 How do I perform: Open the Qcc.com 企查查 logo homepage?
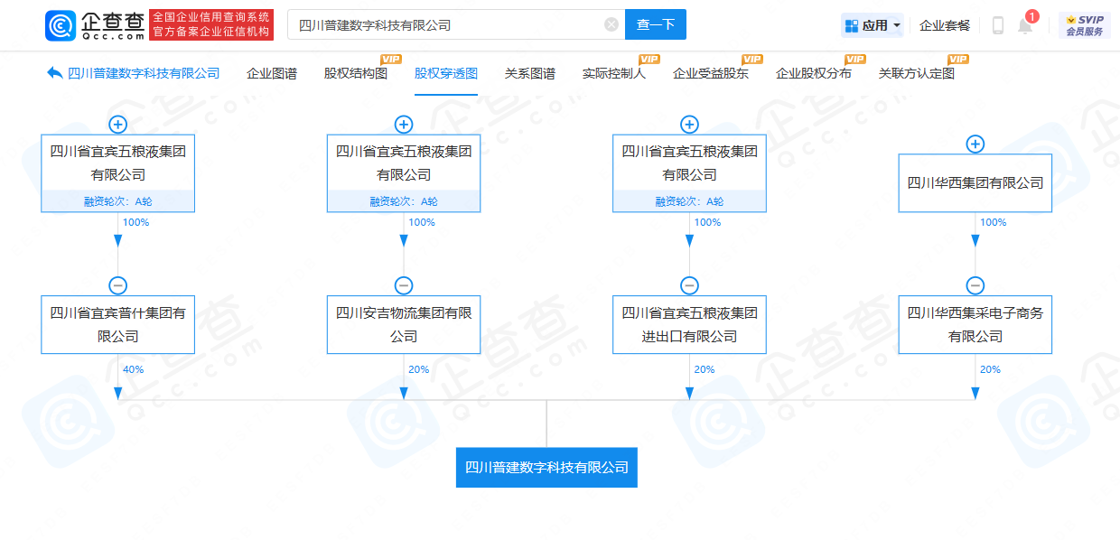[x=95, y=24]
